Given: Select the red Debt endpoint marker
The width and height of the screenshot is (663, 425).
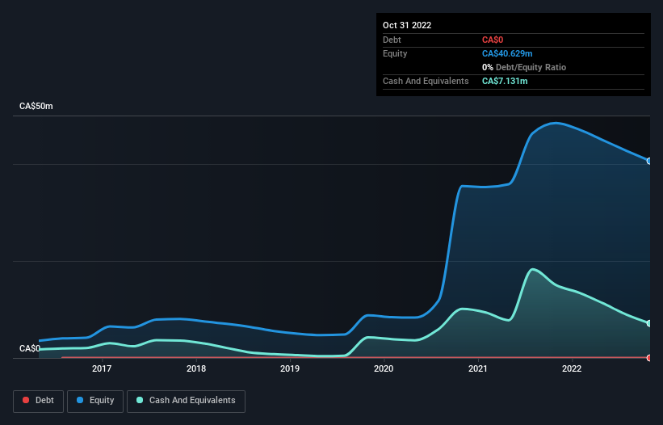Looking at the screenshot, I should [649, 358].
